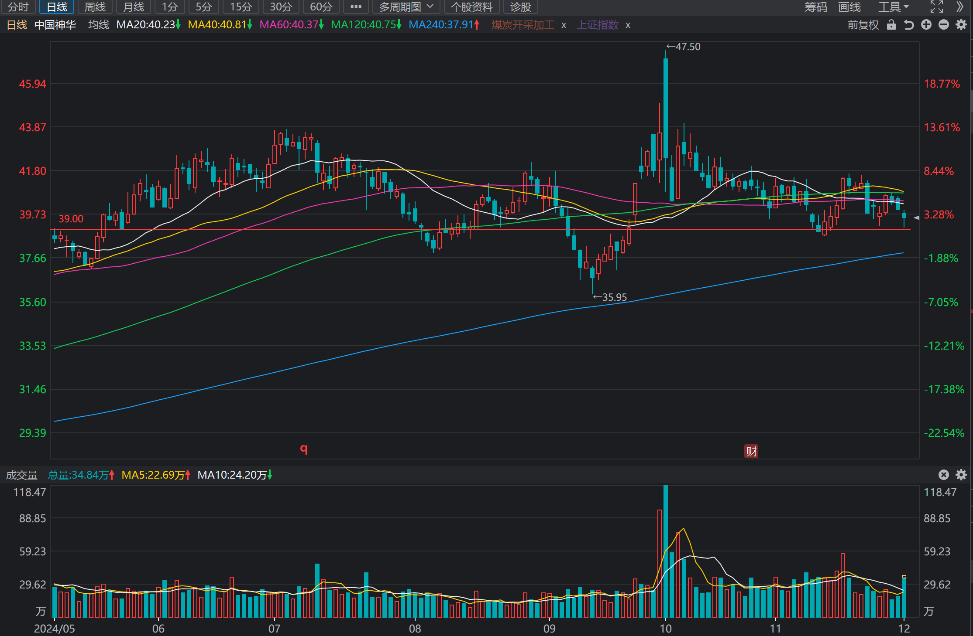The height and width of the screenshot is (636, 973).
Task: Switch to the 周线 weekly tab
Action: [x=95, y=7]
